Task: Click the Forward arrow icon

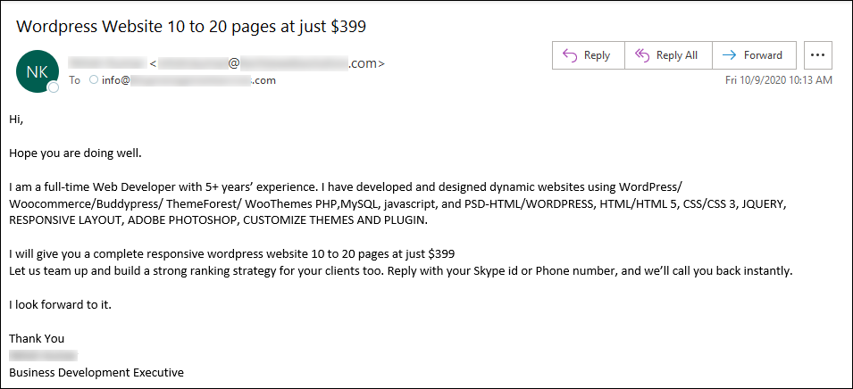Action: 729,55
